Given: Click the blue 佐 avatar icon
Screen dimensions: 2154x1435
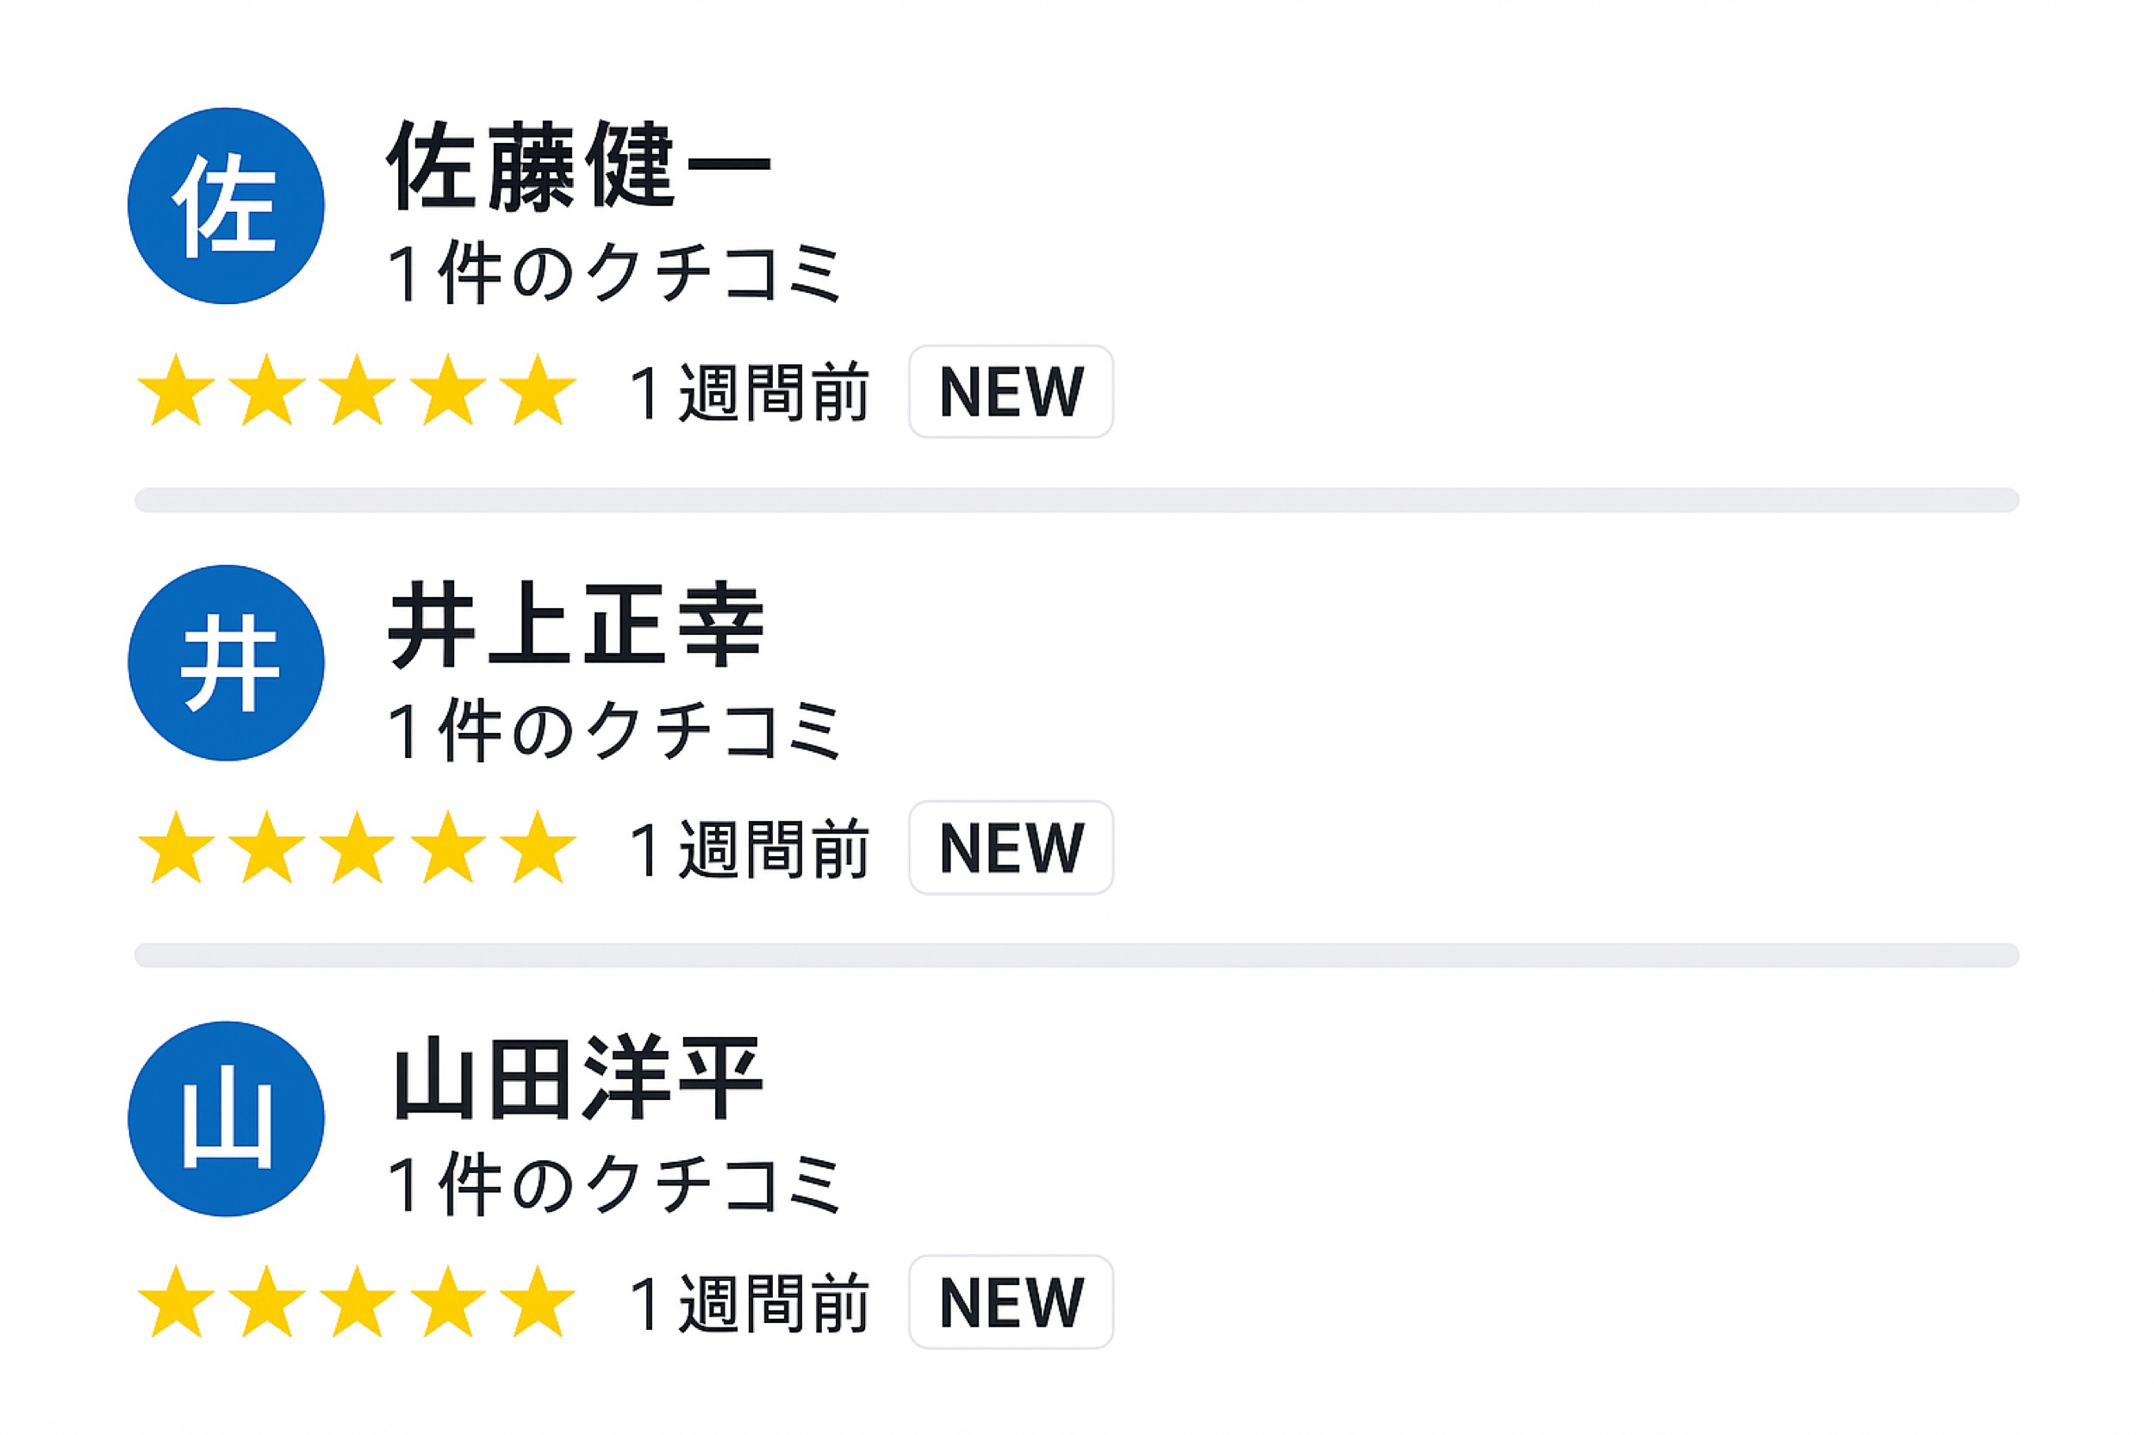Looking at the screenshot, I should click(x=225, y=206).
